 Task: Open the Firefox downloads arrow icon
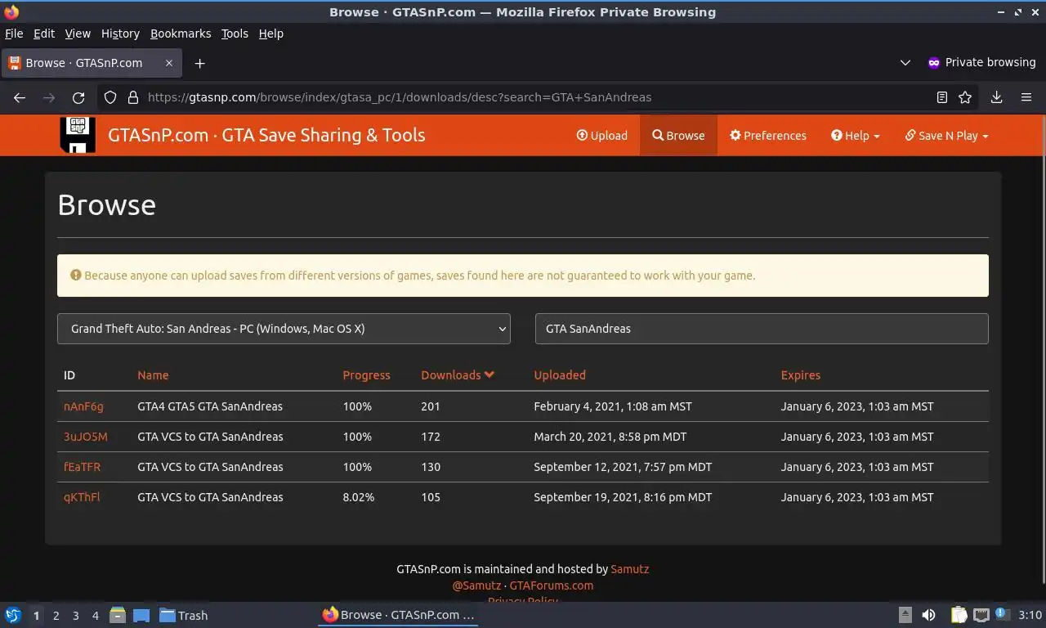(996, 97)
